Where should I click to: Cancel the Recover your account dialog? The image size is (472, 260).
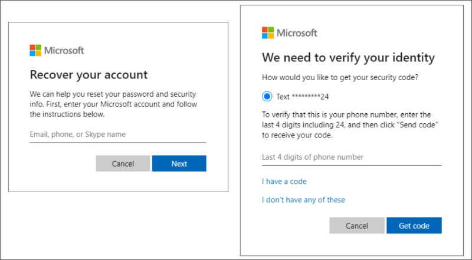coord(123,163)
